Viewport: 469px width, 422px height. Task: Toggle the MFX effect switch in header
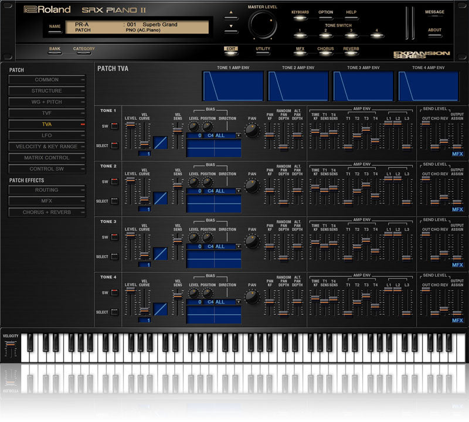click(300, 53)
